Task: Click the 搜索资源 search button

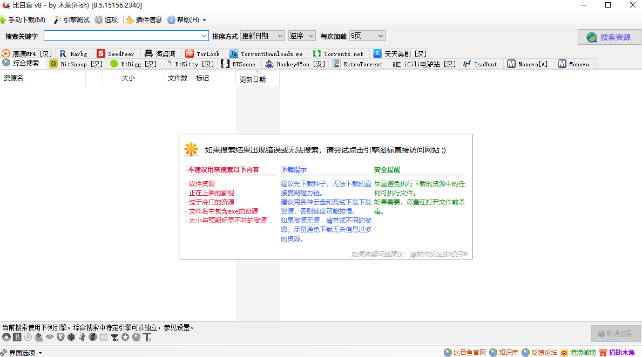Action: click(609, 37)
